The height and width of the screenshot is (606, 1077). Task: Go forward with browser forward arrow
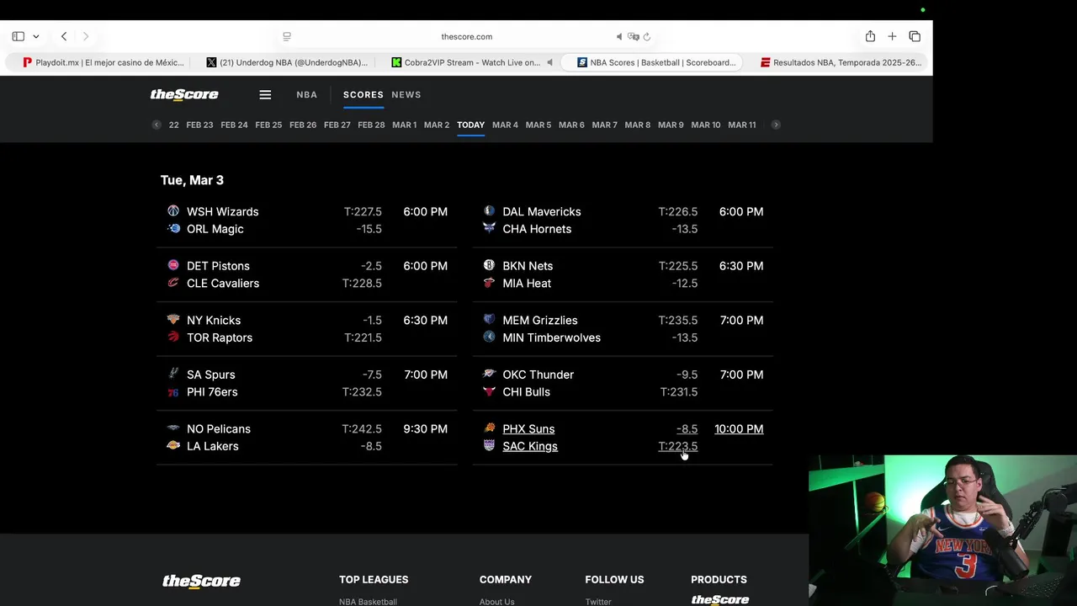click(85, 36)
